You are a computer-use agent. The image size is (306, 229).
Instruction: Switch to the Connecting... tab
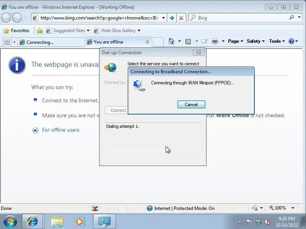coord(51,42)
